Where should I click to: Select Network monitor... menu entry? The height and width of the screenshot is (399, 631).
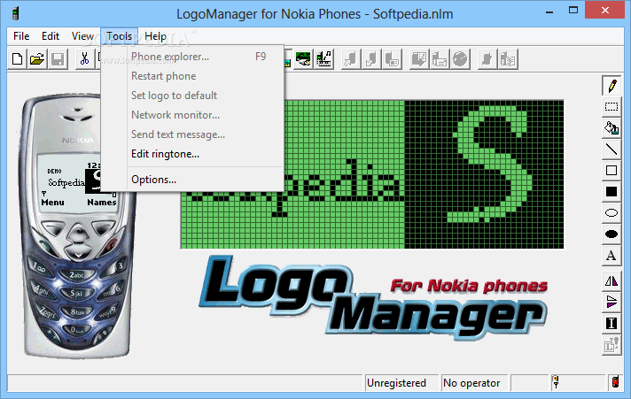[x=192, y=115]
